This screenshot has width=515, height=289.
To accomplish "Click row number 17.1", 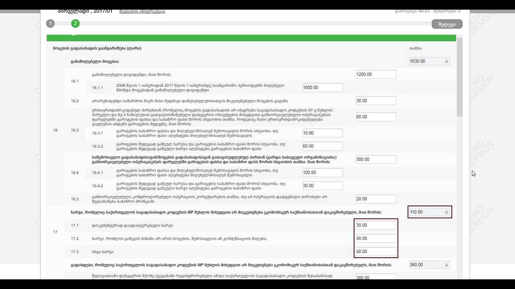I will [75, 226].
